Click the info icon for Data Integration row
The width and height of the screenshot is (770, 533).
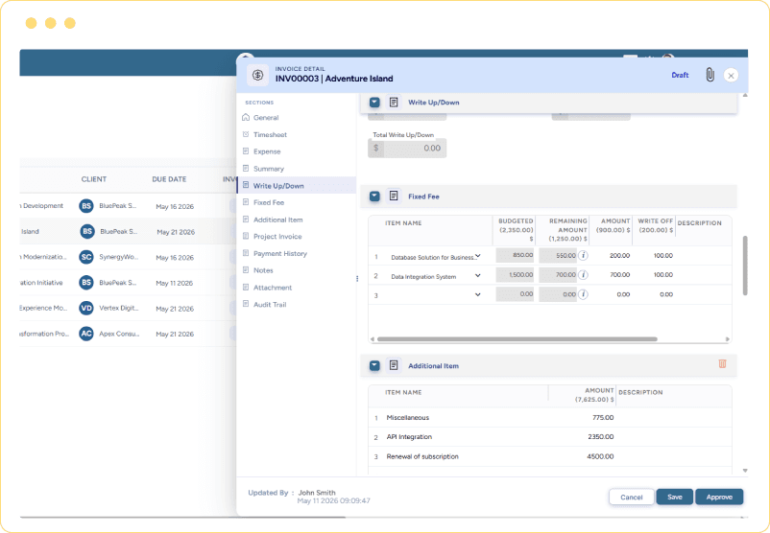coord(583,275)
